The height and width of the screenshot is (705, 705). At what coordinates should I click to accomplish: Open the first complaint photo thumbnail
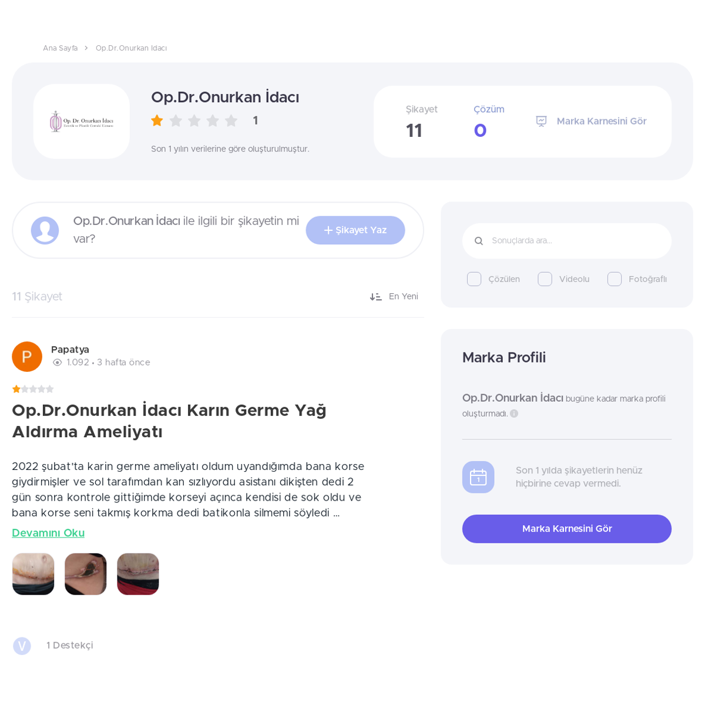[33, 574]
